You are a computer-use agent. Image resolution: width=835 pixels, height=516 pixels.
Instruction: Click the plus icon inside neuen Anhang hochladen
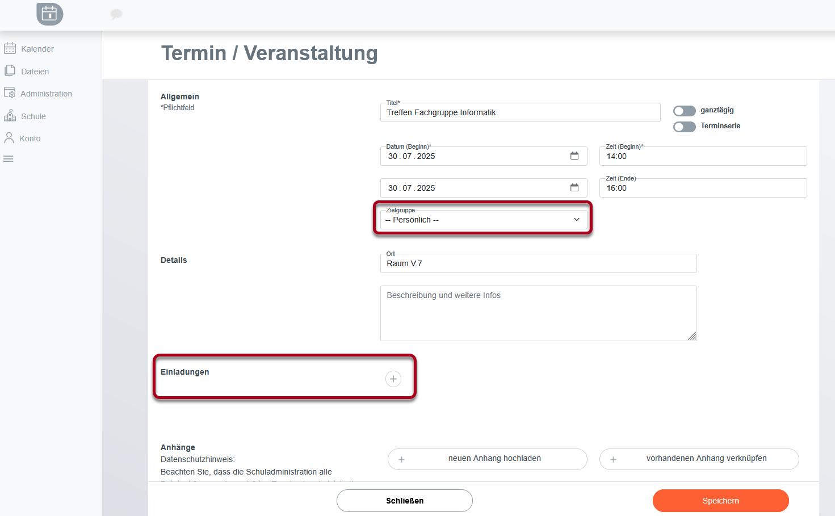pos(402,459)
